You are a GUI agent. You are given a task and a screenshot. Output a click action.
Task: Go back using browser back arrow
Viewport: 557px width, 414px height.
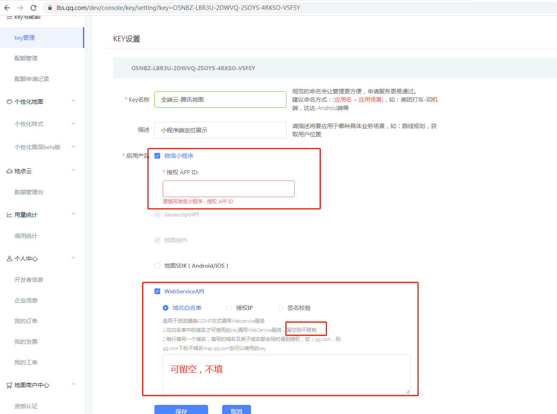[x=7, y=8]
